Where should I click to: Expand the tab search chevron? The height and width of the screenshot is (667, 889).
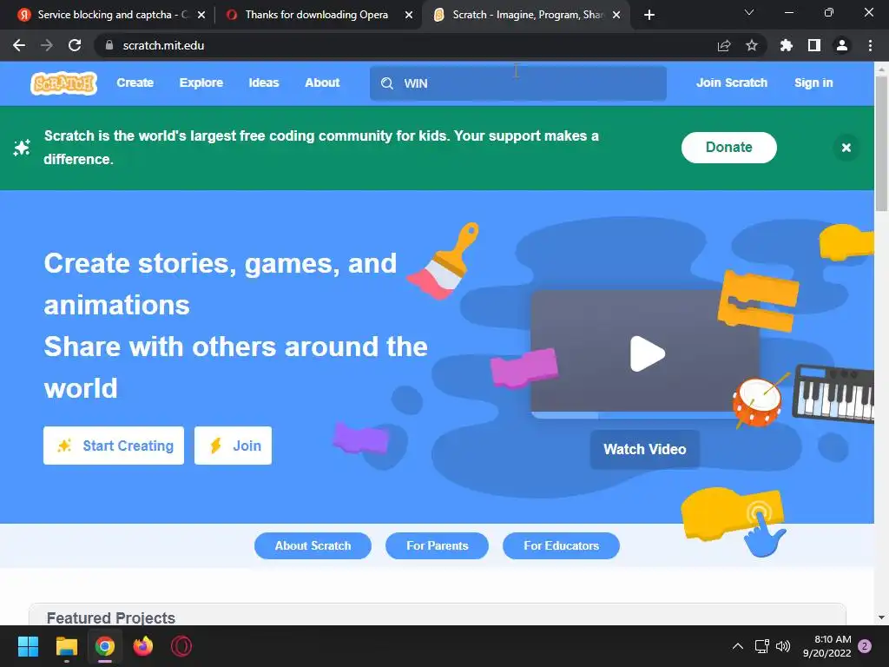[x=749, y=12]
